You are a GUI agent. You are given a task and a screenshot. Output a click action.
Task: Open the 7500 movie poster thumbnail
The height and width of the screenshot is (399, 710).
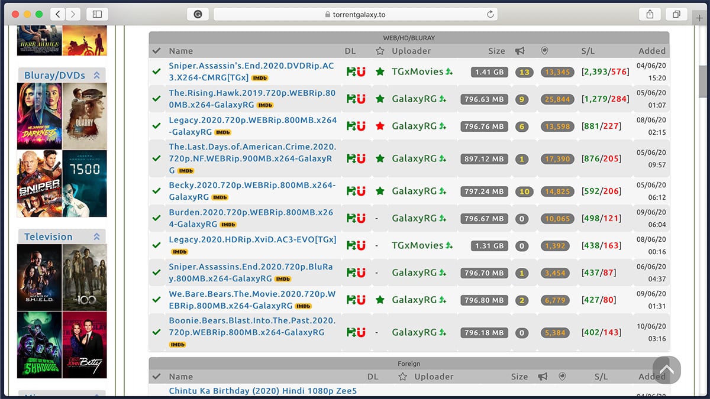coord(85,184)
